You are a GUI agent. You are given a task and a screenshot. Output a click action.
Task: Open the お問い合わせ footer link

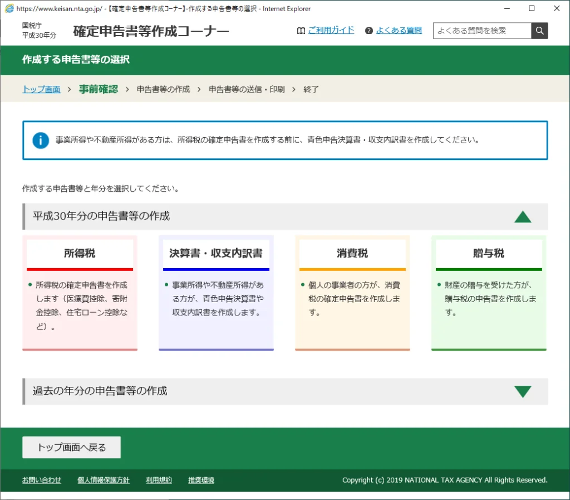pyautogui.click(x=42, y=480)
